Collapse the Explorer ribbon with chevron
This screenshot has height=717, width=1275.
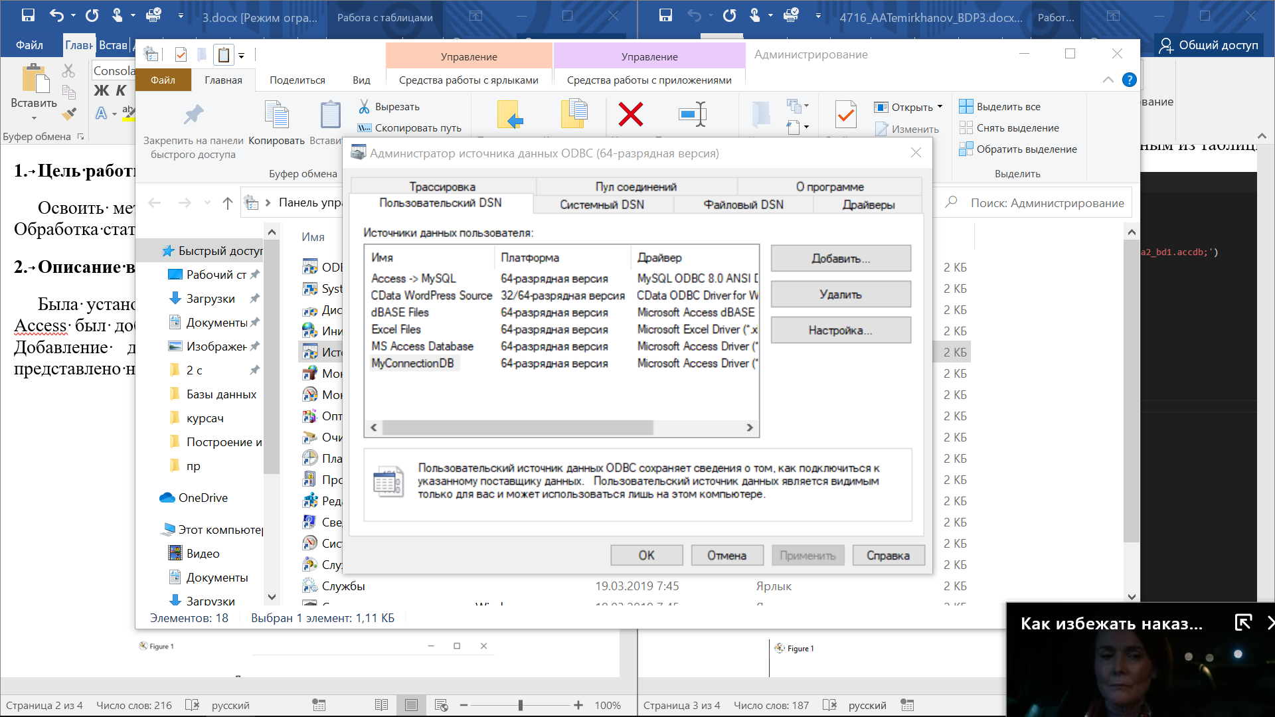point(1108,80)
